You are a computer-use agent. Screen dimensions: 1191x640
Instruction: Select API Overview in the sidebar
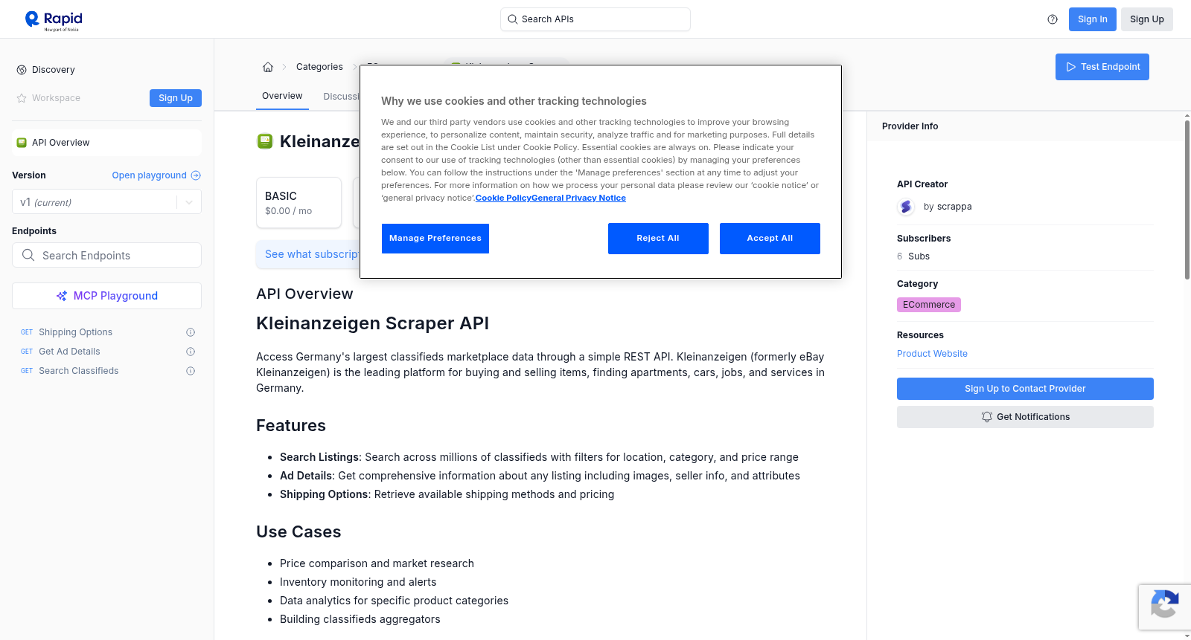pos(106,143)
